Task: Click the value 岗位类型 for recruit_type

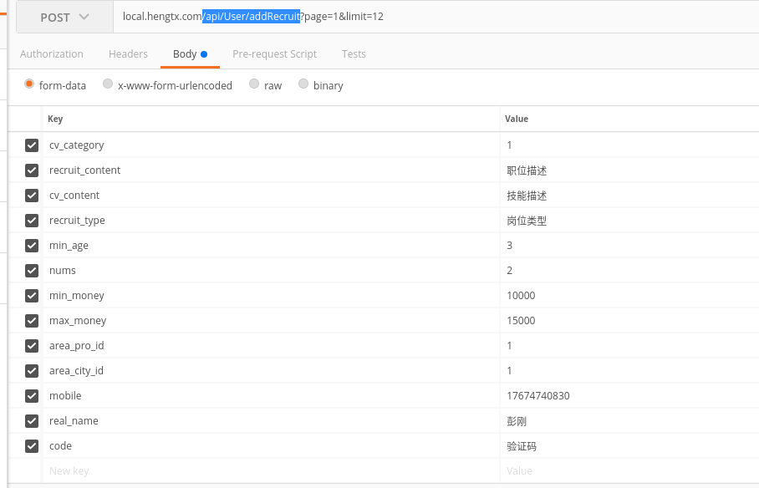Action: pyautogui.click(x=527, y=221)
